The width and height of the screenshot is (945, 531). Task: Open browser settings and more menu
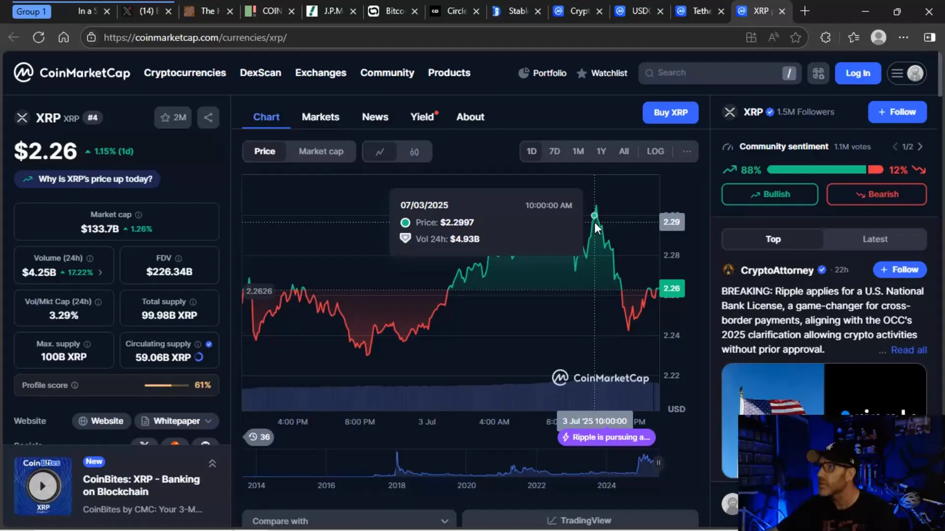[903, 37]
